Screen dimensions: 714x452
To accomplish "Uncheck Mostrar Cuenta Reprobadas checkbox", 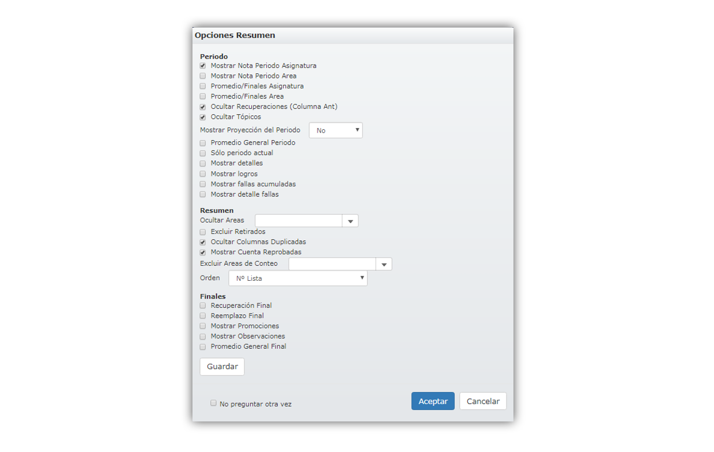I will click(x=203, y=253).
